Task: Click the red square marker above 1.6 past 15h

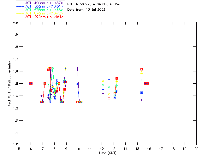Action: pyautogui.click(x=142, y=69)
